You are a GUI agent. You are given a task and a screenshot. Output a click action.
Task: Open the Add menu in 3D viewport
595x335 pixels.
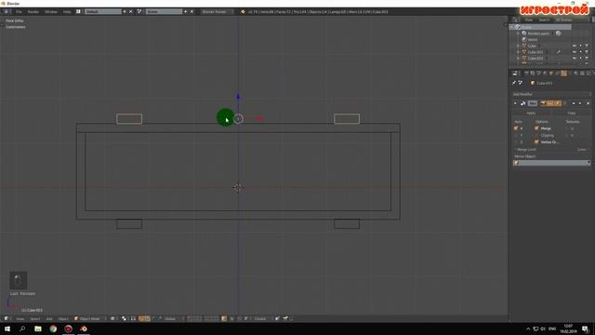point(49,318)
